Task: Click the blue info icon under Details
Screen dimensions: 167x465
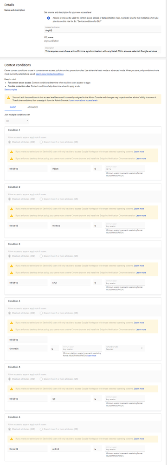Action: [x=49, y=18]
